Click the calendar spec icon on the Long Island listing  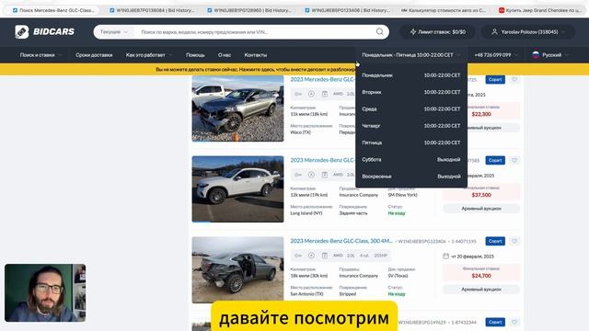(325, 175)
